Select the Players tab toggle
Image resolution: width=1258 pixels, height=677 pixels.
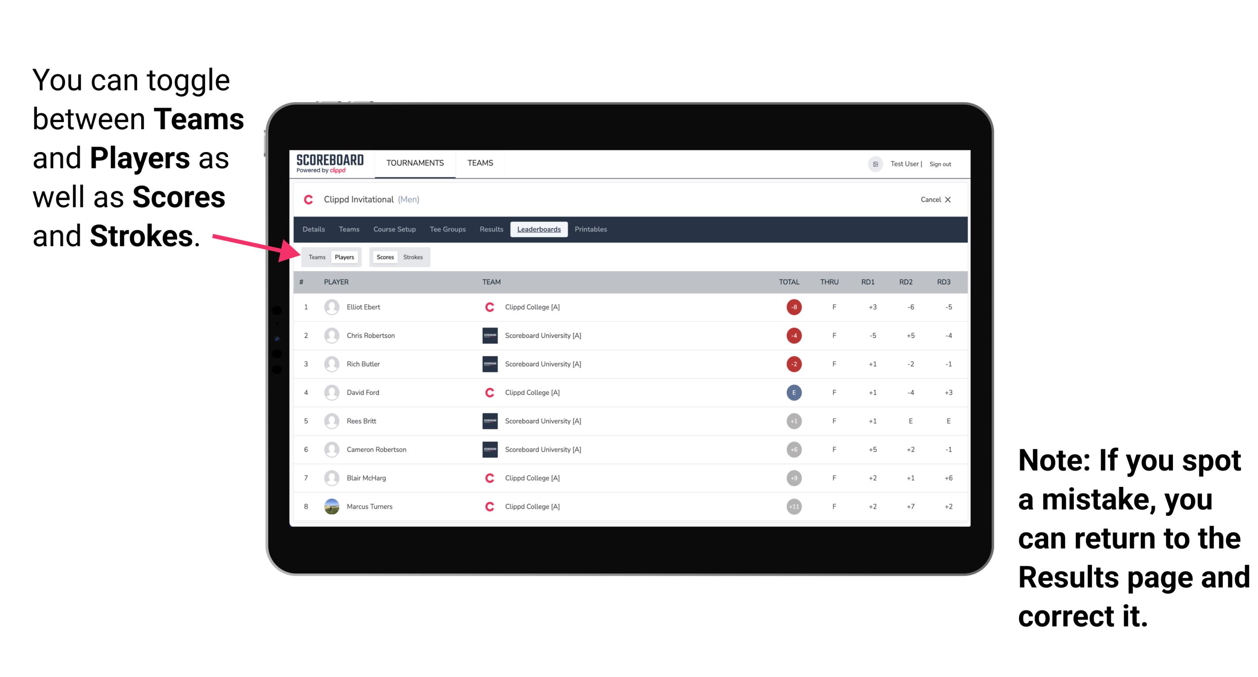click(344, 256)
